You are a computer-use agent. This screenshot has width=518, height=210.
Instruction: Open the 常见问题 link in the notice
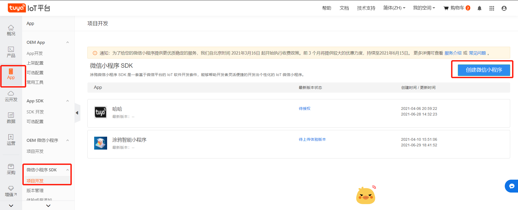click(477, 53)
